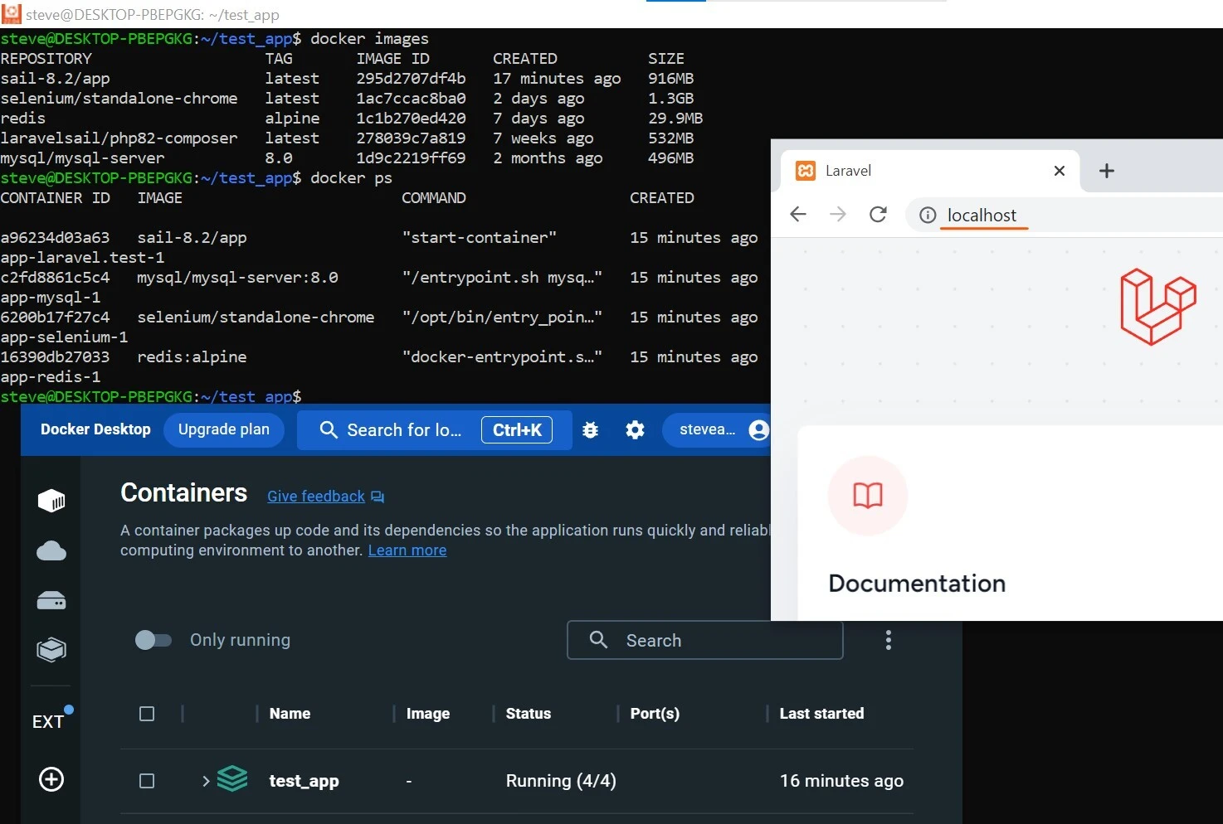Open Extensions via the EXT sidebar item
The width and height of the screenshot is (1223, 824).
(50, 720)
